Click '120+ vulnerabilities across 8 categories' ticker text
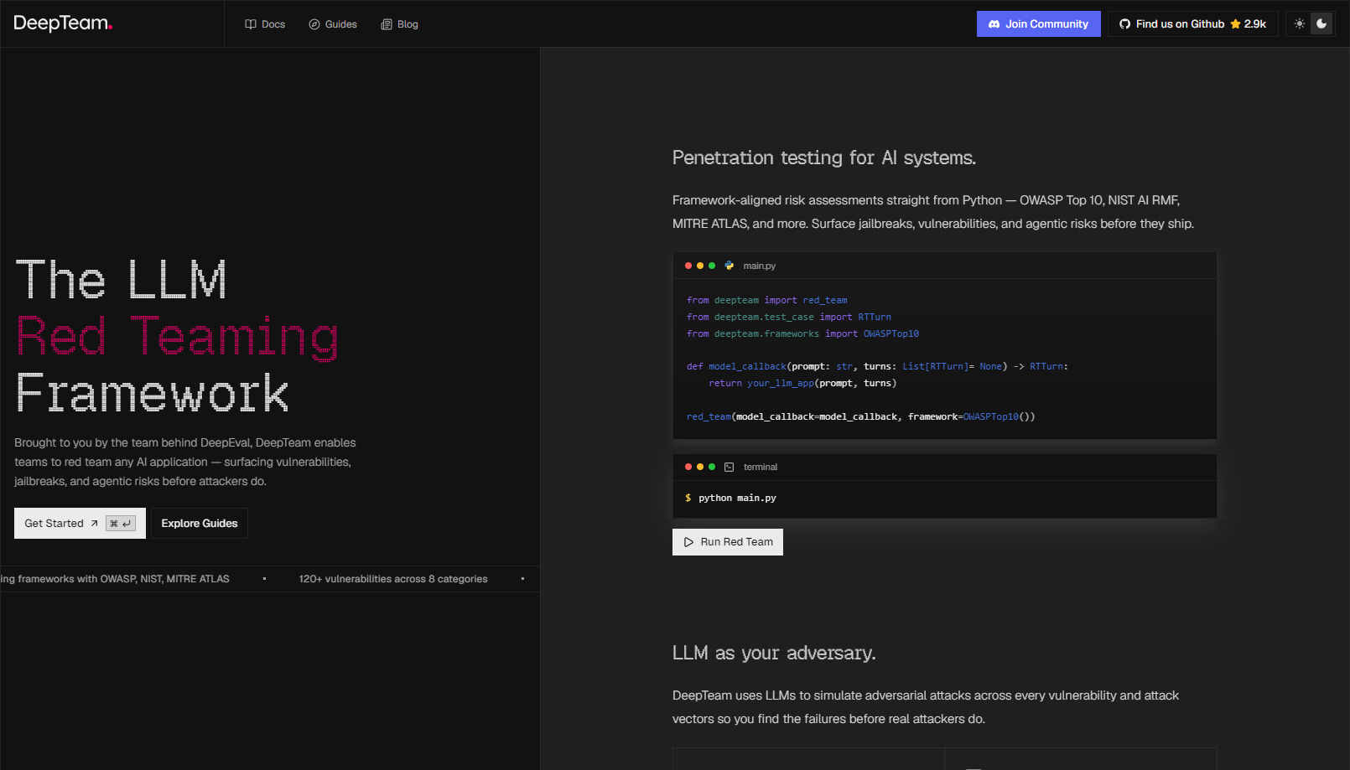The width and height of the screenshot is (1350, 770). coord(393,579)
